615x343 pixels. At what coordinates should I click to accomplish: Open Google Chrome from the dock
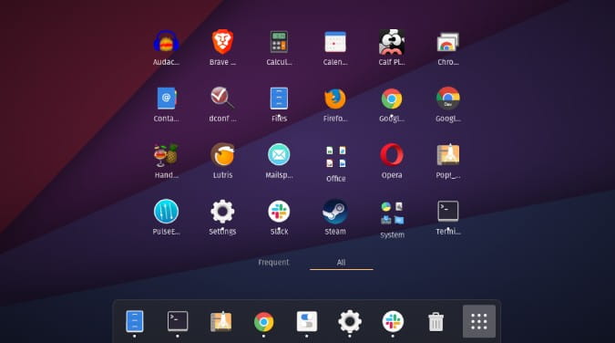(263, 322)
